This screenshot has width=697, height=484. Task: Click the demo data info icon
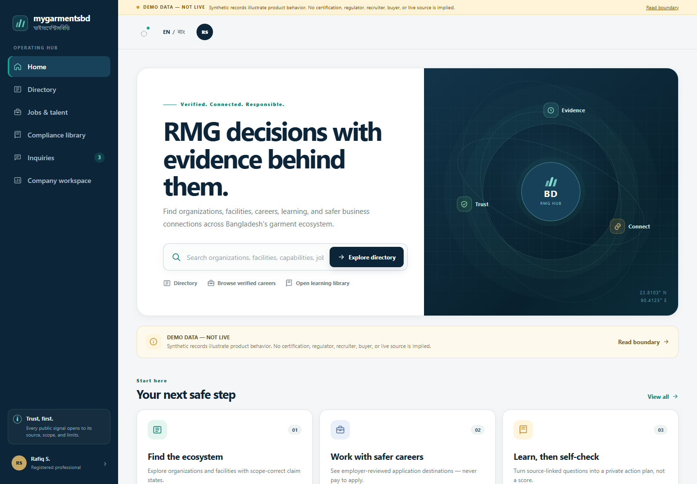153,342
